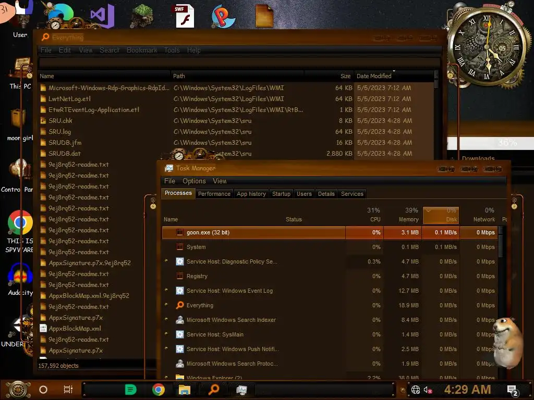This screenshot has height=400, width=534.
Task: Click the 4:29 AM taskbar clock
Action: (468, 390)
